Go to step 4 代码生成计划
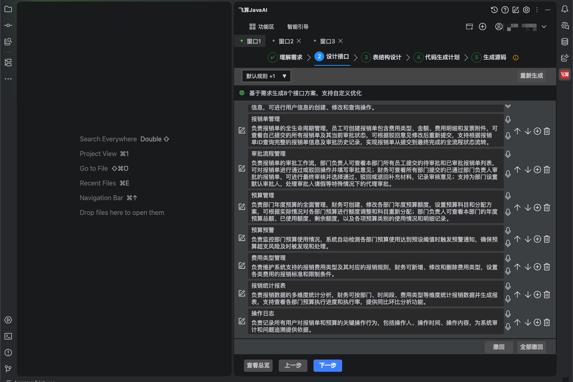 (x=436, y=57)
